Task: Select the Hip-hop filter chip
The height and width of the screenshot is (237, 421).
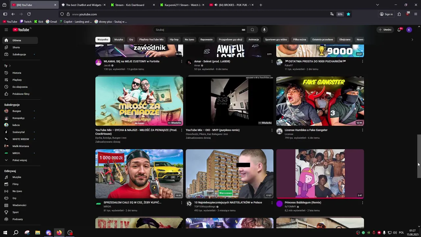Action: click(174, 39)
